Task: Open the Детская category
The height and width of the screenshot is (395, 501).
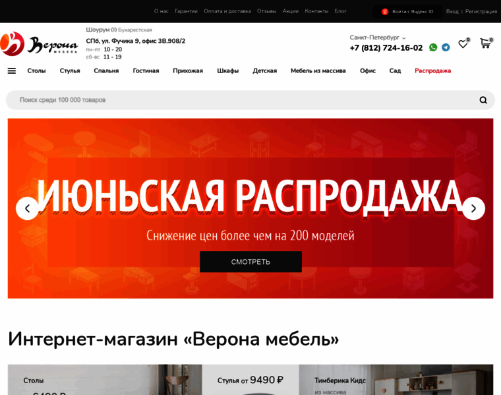Action: tap(264, 71)
